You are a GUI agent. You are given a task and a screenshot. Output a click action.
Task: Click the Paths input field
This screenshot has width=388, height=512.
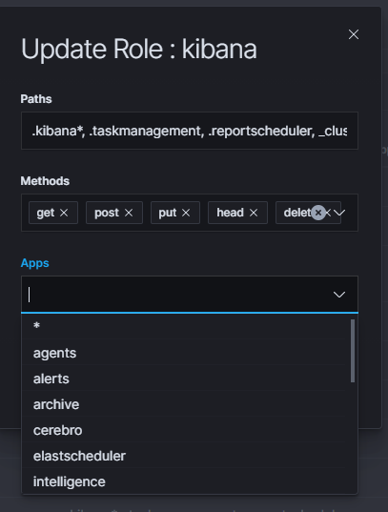tap(190, 131)
